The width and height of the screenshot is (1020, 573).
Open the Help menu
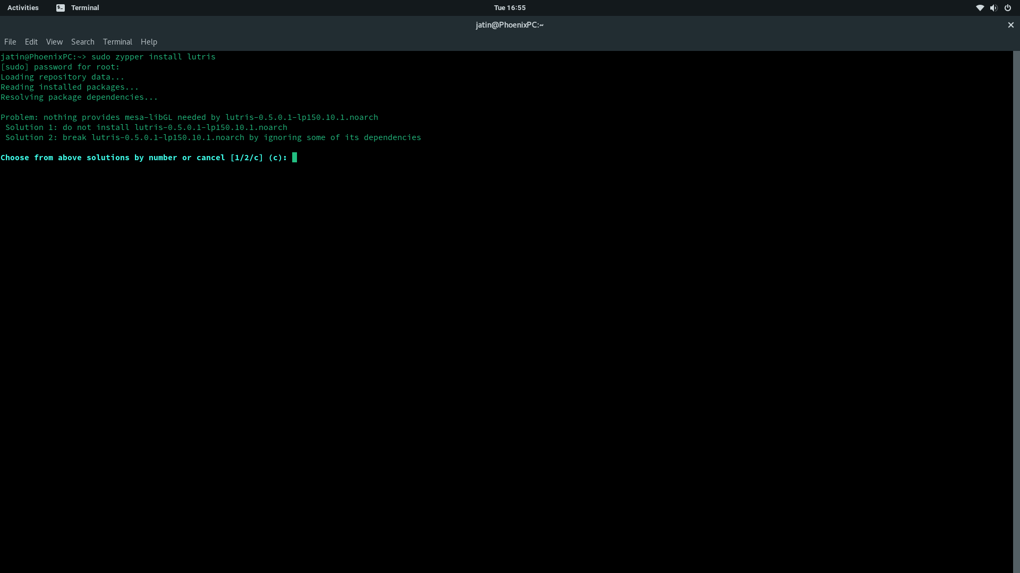click(149, 42)
